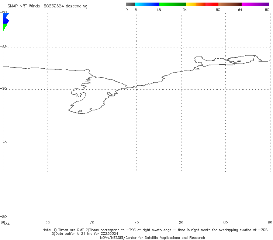The width and height of the screenshot is (273, 240).
Task: Click the longitude axis label '65'
Action: 48,222
